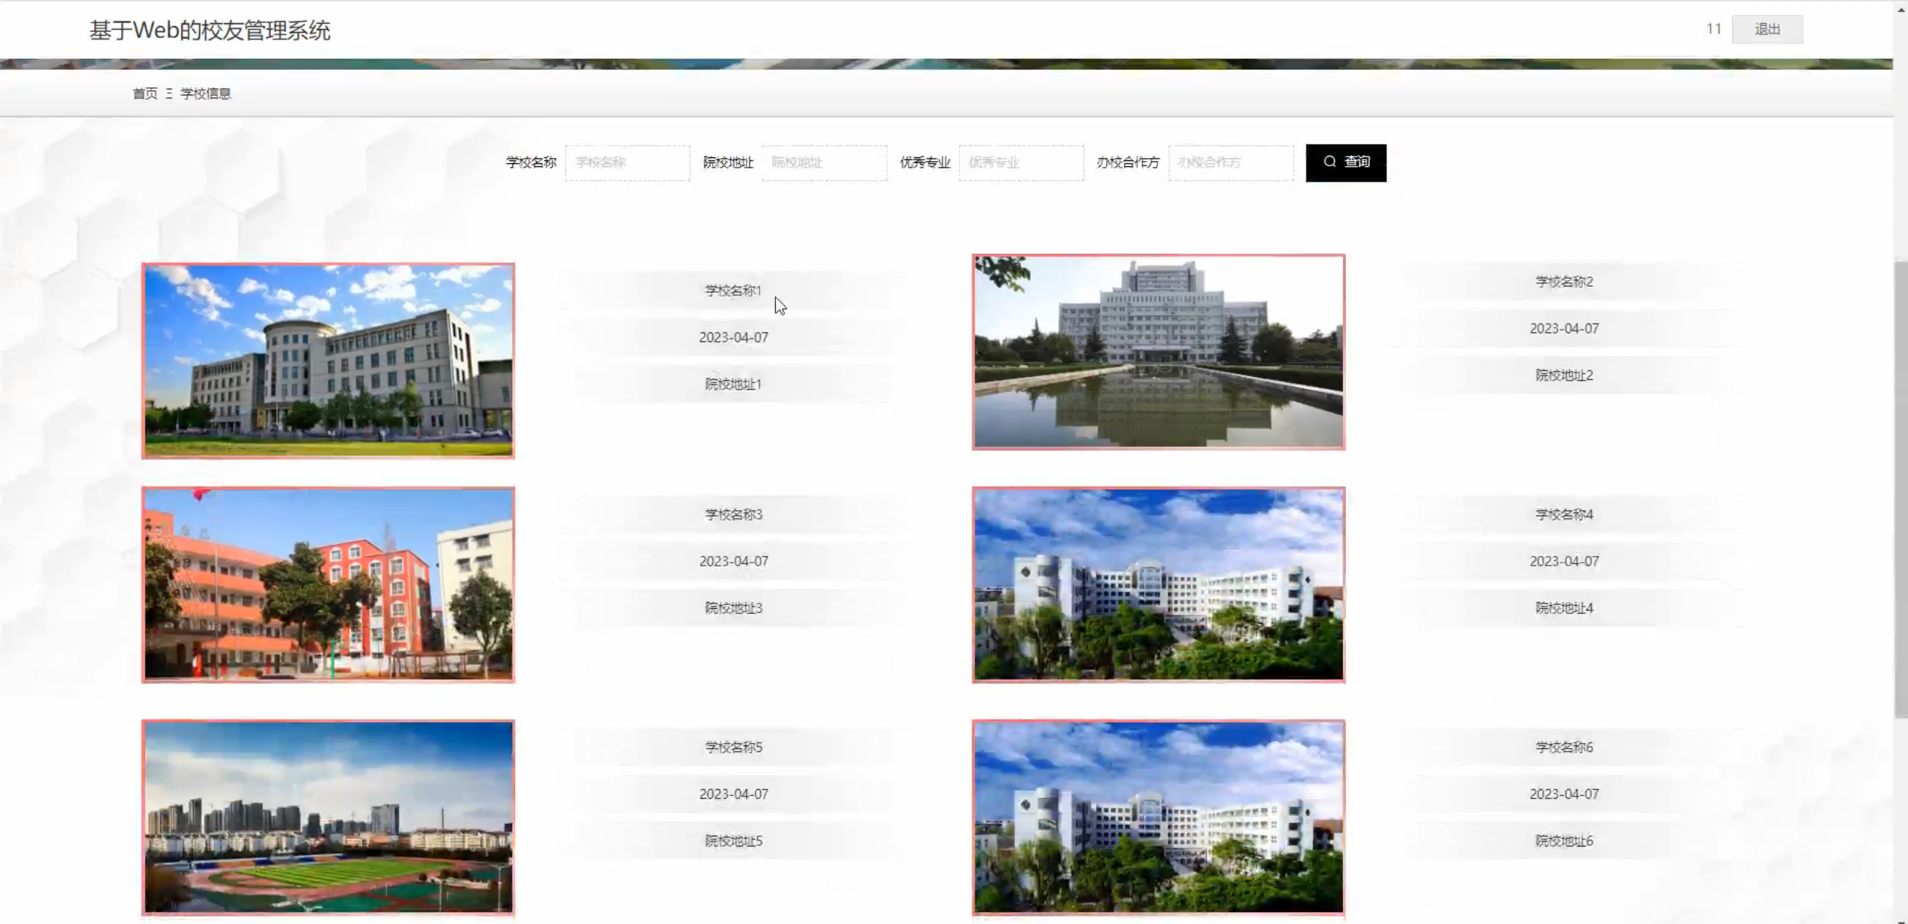Click the 院校地址6 address label
This screenshot has width=1908, height=924.
[x=1564, y=841]
